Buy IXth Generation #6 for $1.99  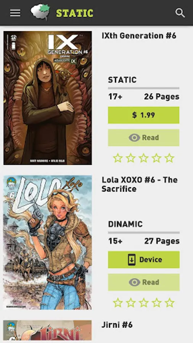143,115
